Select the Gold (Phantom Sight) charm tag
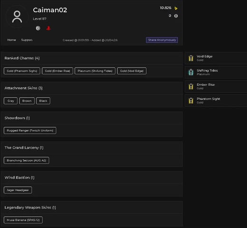 (22, 71)
